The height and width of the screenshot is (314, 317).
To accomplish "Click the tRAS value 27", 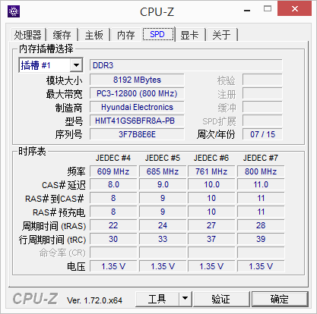I will [x=211, y=225].
